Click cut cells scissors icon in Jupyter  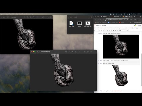tap(99, 30)
